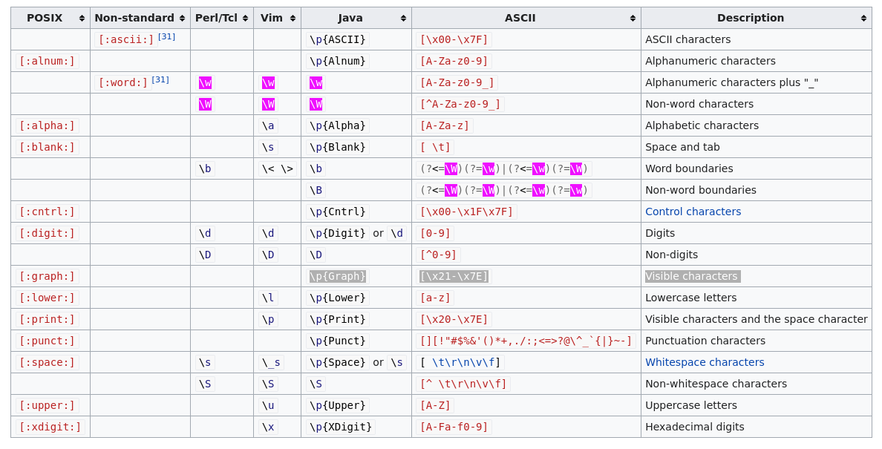
Task: Sort by Java column arrows
Action: pos(403,18)
